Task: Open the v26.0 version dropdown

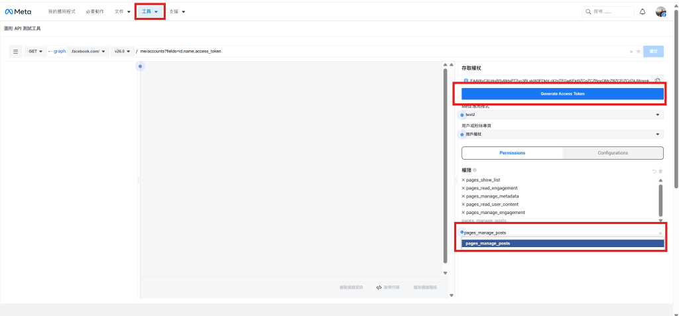Action: coord(122,51)
